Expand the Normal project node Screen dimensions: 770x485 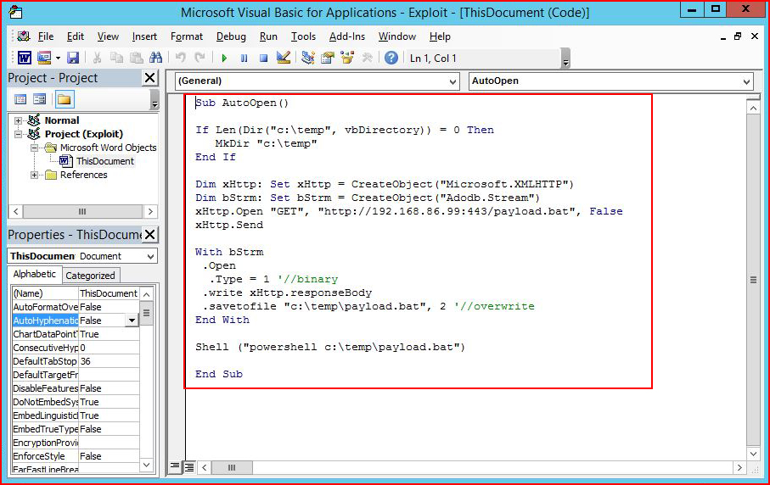coord(18,120)
